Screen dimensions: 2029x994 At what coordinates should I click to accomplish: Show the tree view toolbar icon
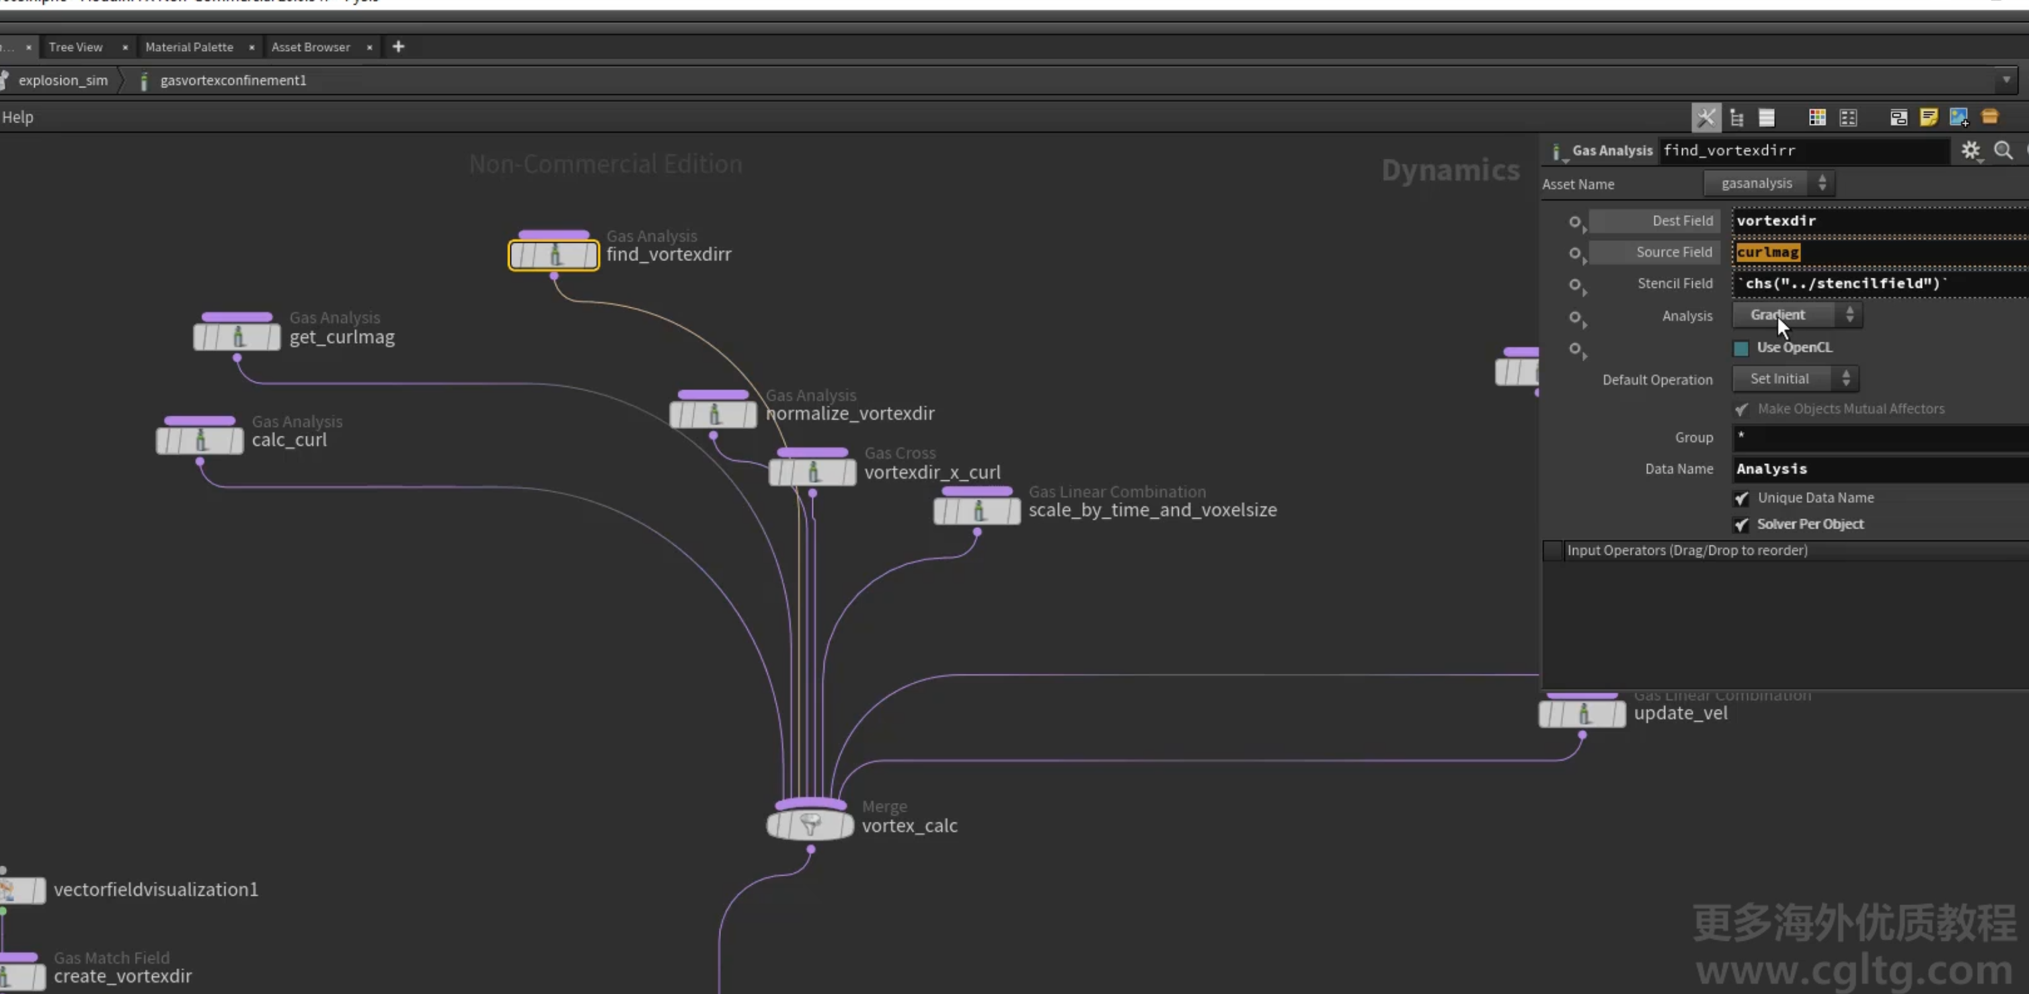tap(1736, 118)
